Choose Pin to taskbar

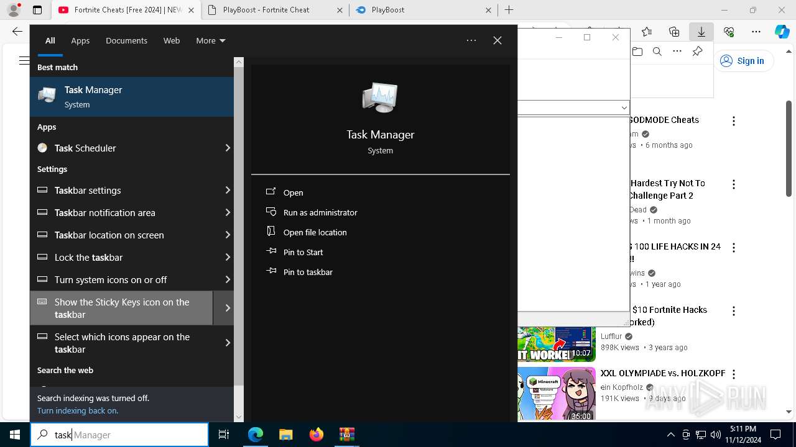[x=308, y=272]
